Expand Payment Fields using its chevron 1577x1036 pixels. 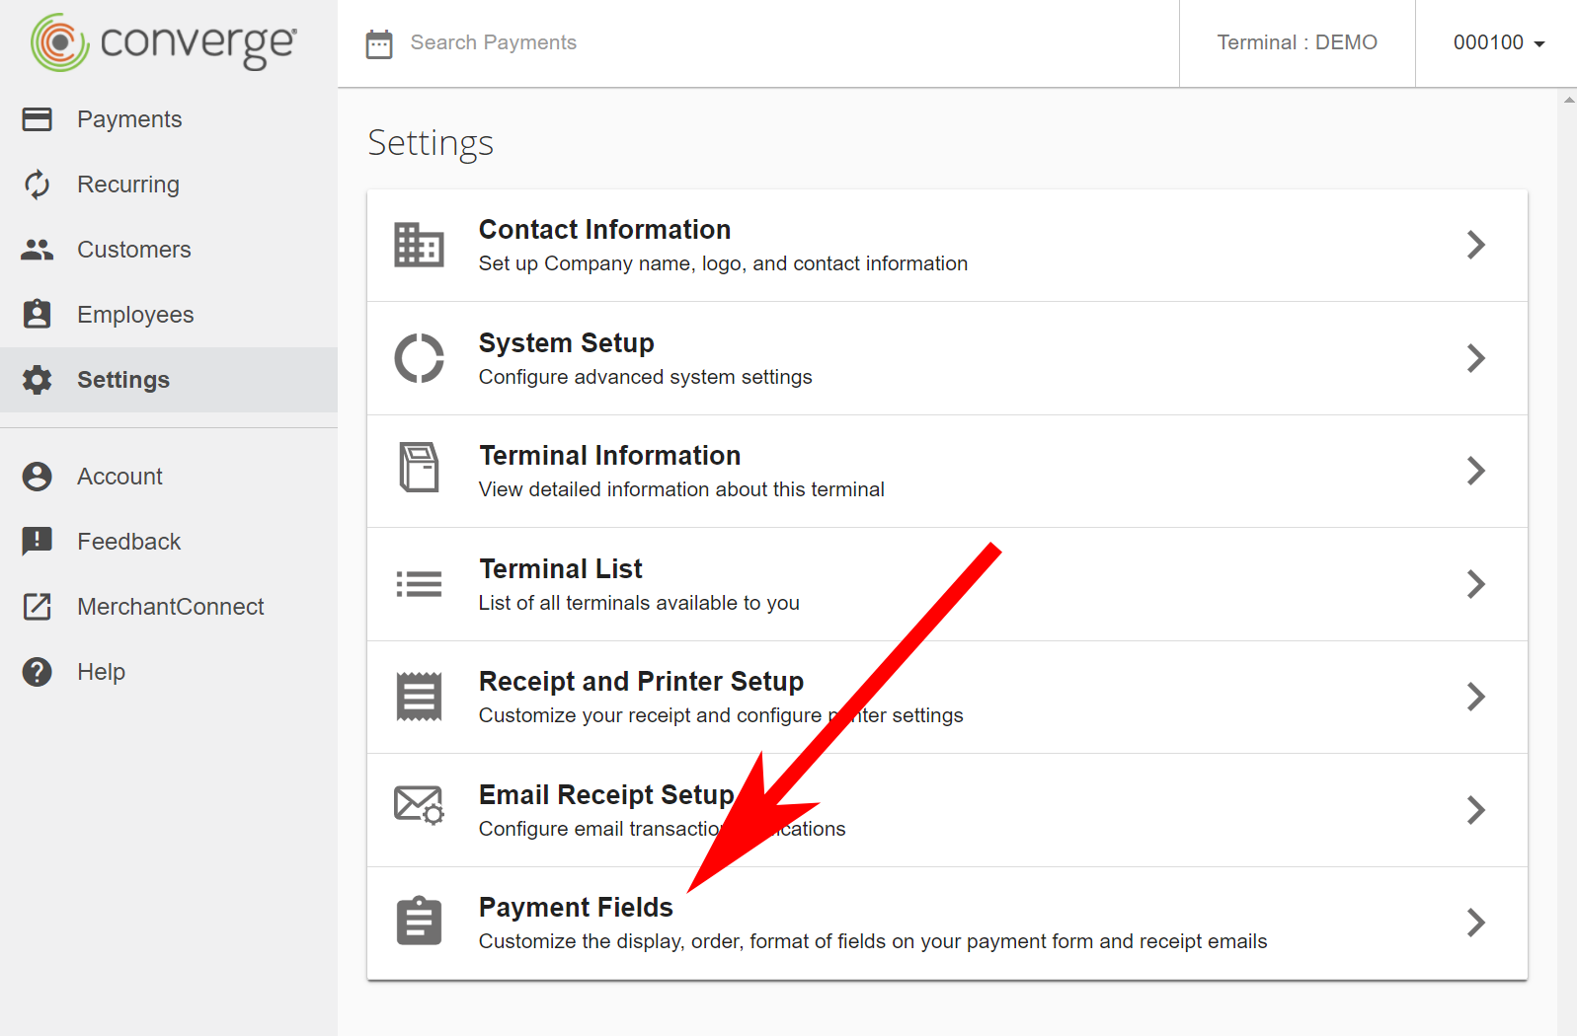1476,923
